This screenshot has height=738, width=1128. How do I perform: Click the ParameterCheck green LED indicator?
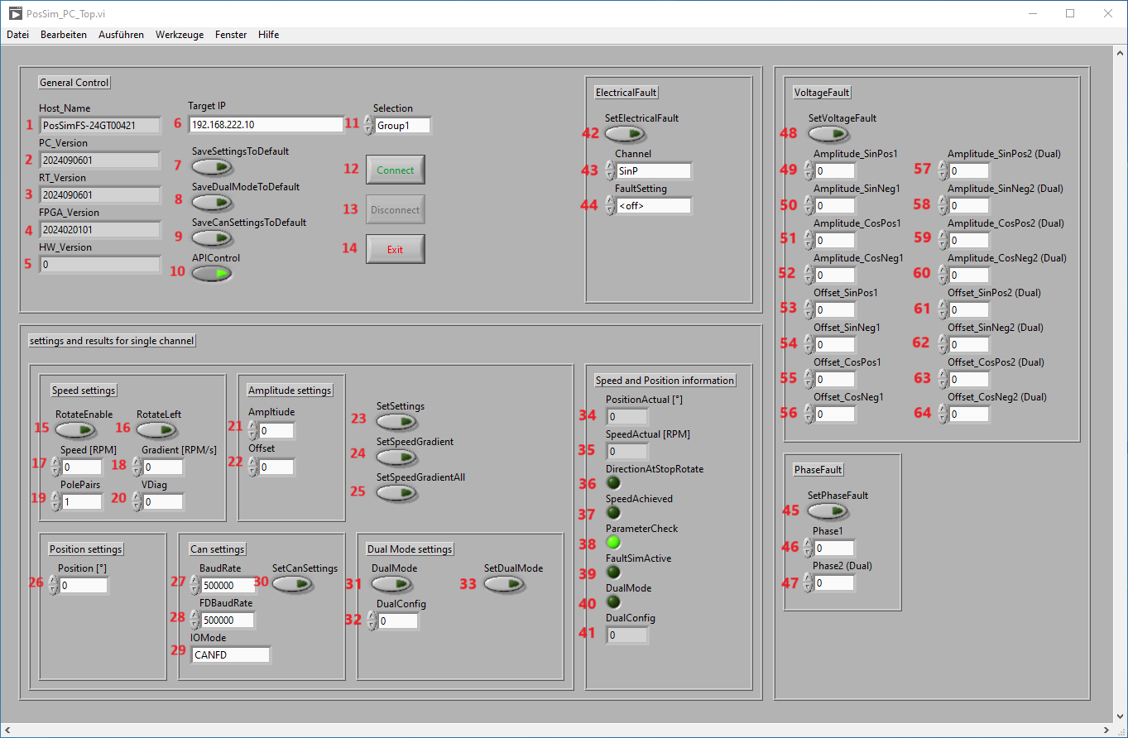614,543
